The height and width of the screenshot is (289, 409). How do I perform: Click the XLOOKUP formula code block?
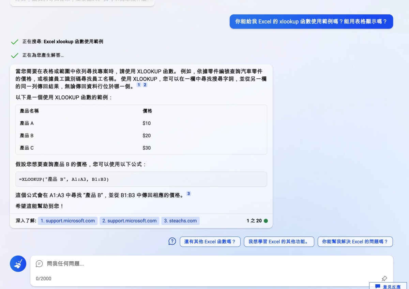coord(141,179)
